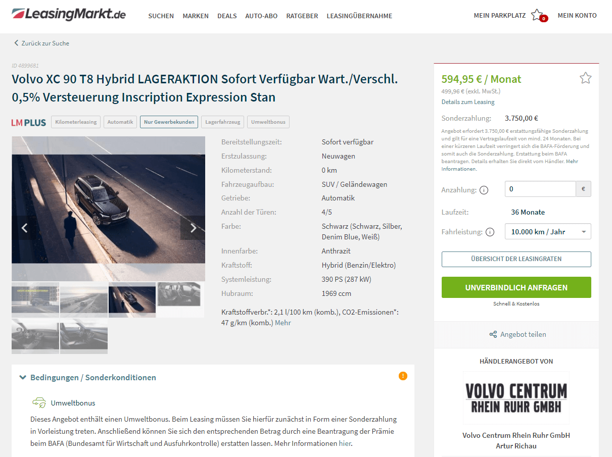Click the Fahrleistung info icon

coord(490,232)
